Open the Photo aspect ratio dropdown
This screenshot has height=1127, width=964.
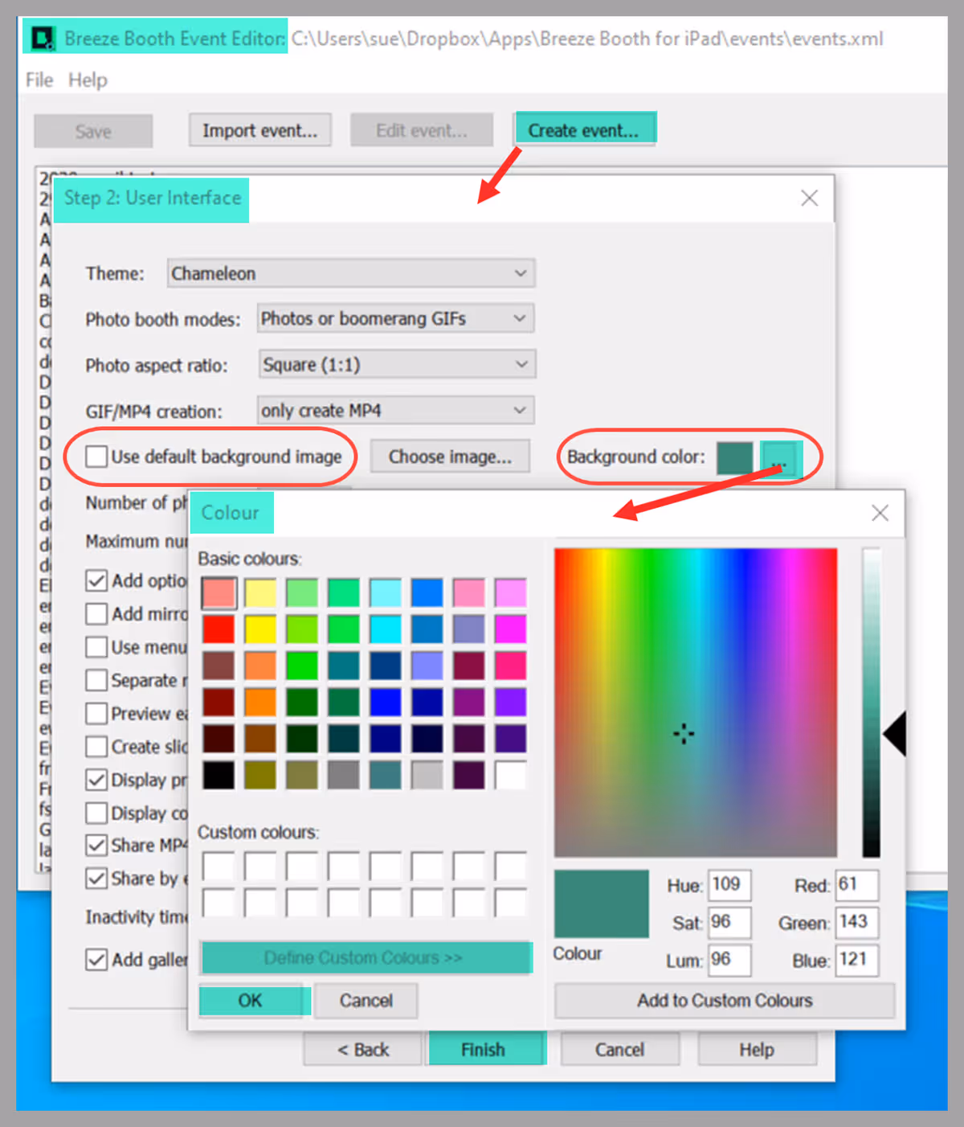(397, 364)
